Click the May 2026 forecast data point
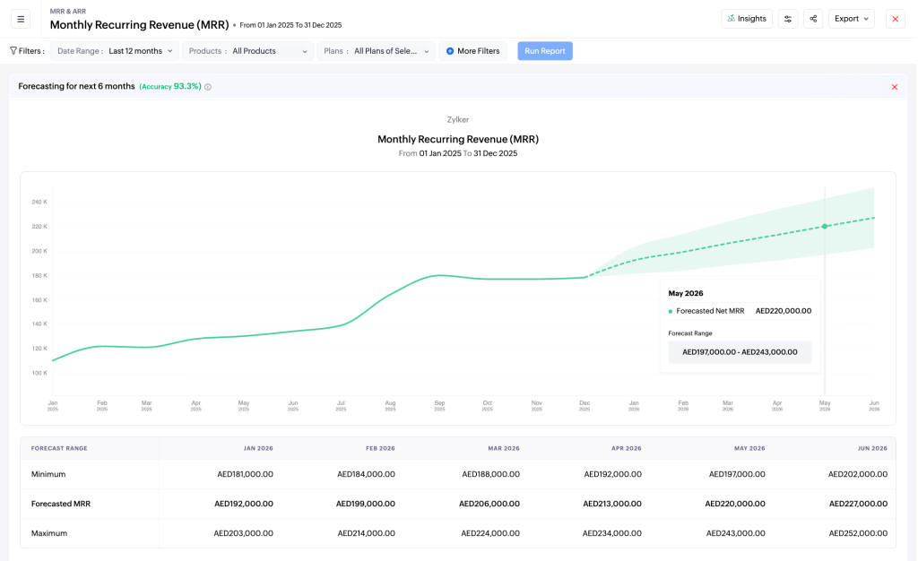This screenshot has width=918, height=561. [x=825, y=226]
